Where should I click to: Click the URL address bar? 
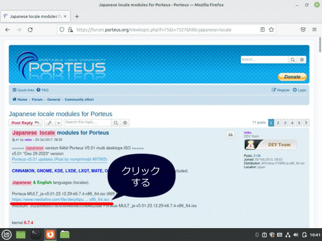point(166,29)
